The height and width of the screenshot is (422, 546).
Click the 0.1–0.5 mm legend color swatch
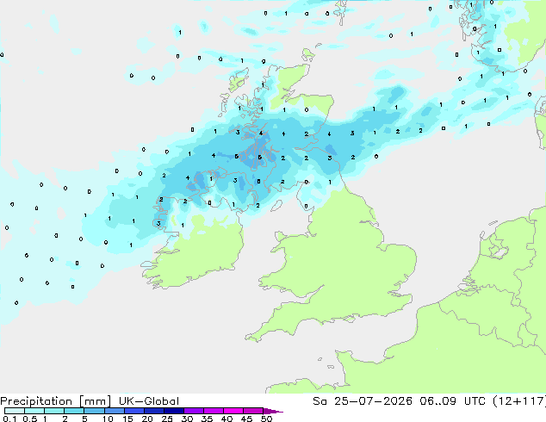tap(15, 411)
